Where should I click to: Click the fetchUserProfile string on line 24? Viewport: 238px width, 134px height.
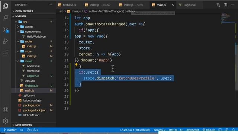click(x=136, y=78)
